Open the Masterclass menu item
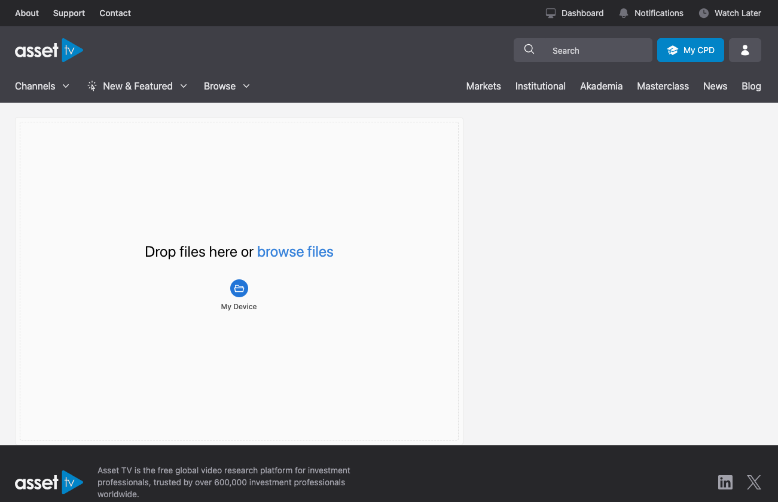 pyautogui.click(x=663, y=86)
